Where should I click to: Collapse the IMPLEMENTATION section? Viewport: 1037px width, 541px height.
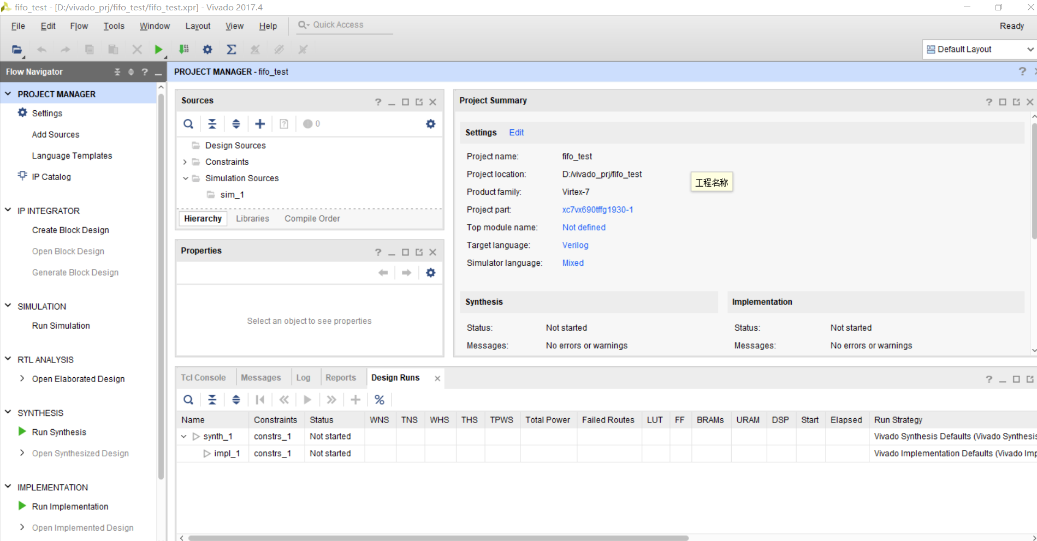[x=8, y=486]
